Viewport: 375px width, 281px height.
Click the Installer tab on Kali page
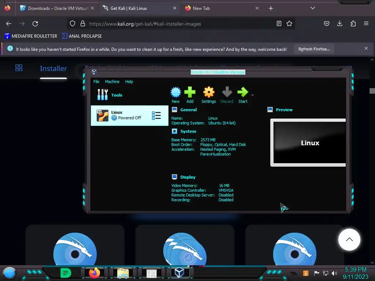53,68
